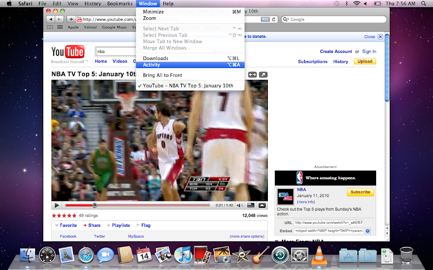Open Top Sites grid icon
The width and height of the screenshot is (433, 270).
pyautogui.click(x=60, y=28)
